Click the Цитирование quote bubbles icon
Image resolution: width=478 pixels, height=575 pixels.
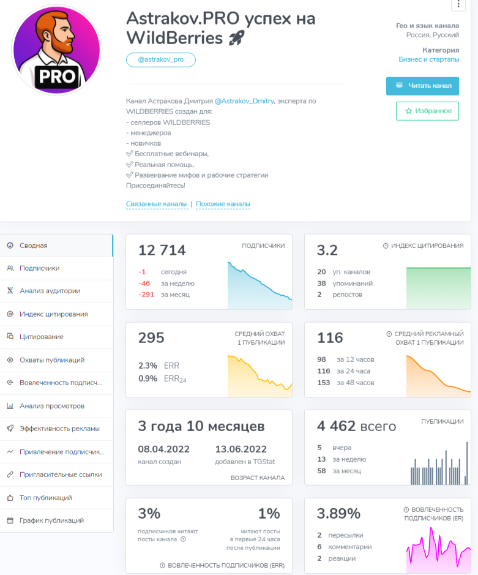pyautogui.click(x=10, y=336)
